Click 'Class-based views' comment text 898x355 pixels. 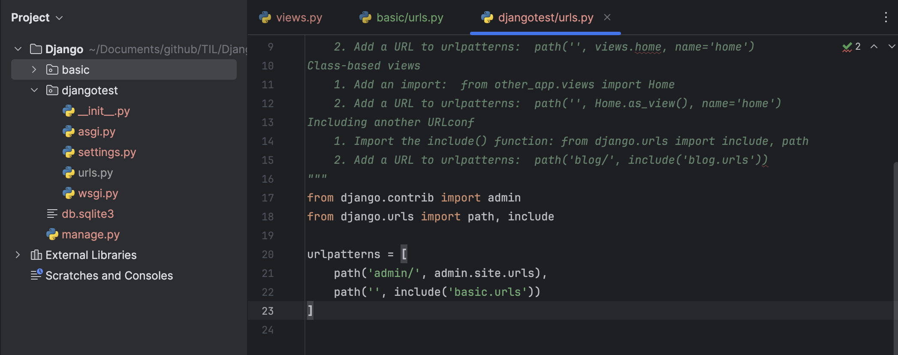pos(364,66)
